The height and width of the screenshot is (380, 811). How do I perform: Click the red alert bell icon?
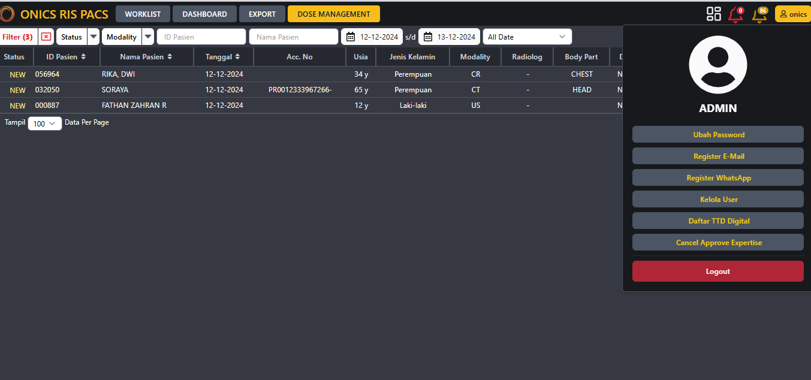[x=735, y=14]
